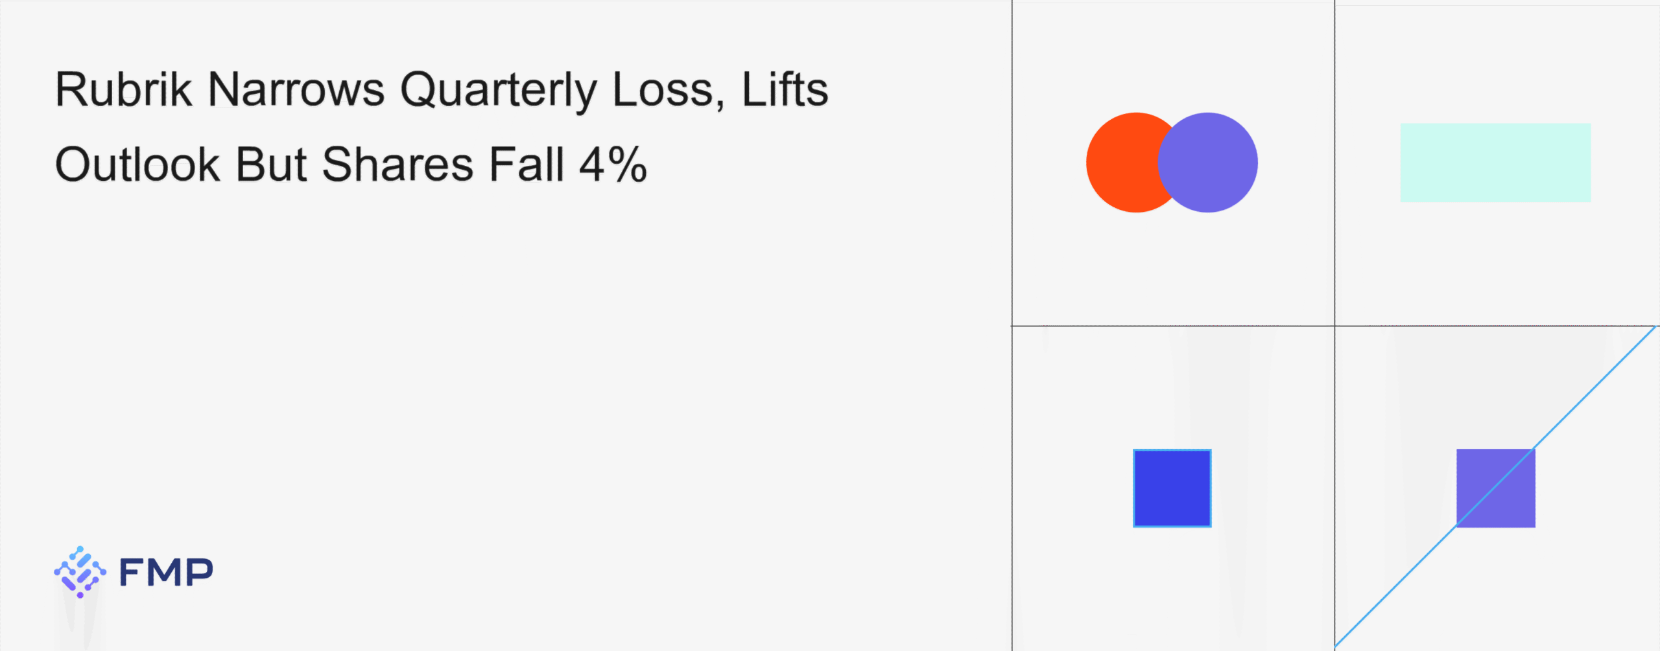This screenshot has height=651, width=1660.
Task: Click the word Narrows in headline
Action: click(296, 89)
